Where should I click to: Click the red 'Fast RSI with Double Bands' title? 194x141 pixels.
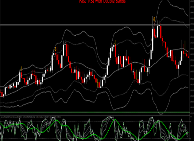[102, 1]
